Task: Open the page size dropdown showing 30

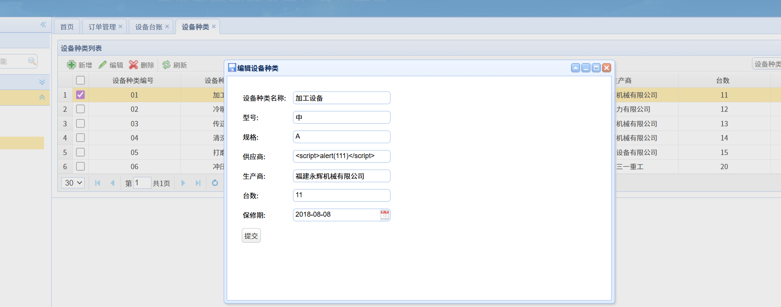Action: pyautogui.click(x=73, y=183)
